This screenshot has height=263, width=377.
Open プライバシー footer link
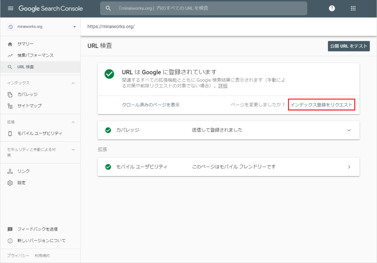[x=18, y=256]
